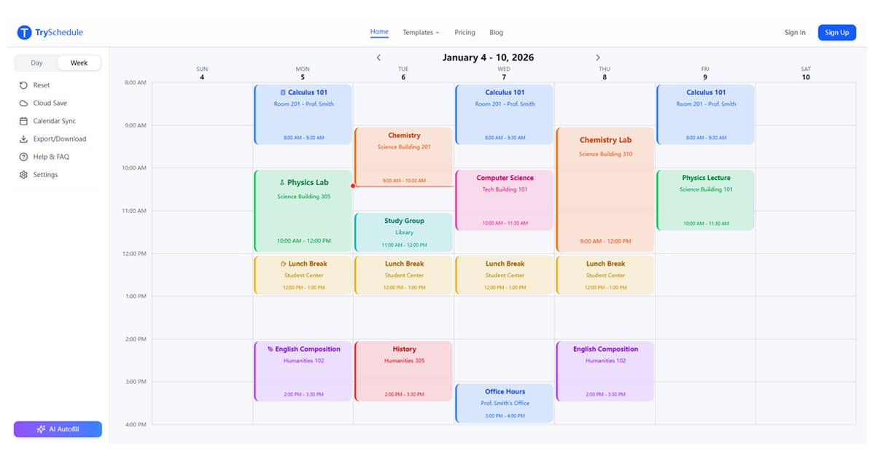Click the Export/Download arrow icon
875x459 pixels.
click(23, 139)
